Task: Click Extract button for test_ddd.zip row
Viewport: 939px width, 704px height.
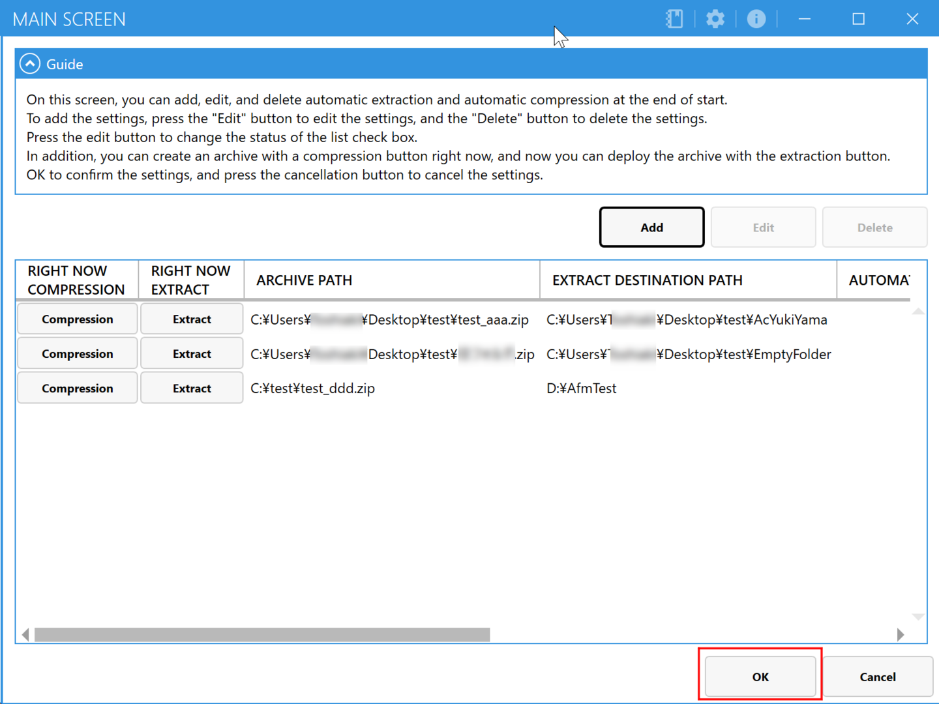Action: click(x=192, y=389)
